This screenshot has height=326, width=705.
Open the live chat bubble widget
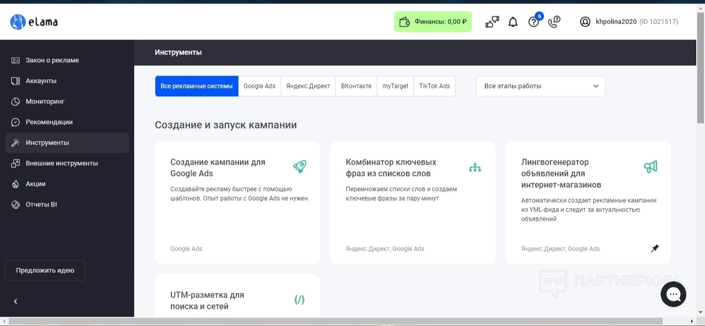click(x=673, y=294)
